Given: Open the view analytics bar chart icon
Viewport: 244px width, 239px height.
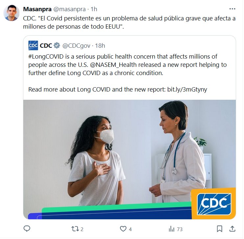Looking at the screenshot, I should 171,229.
